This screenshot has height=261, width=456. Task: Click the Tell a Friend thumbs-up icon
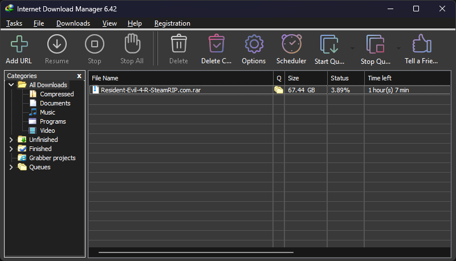point(422,44)
